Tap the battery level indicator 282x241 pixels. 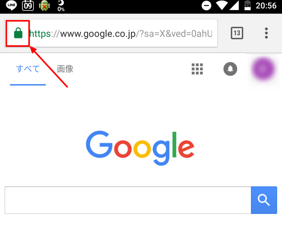click(248, 6)
